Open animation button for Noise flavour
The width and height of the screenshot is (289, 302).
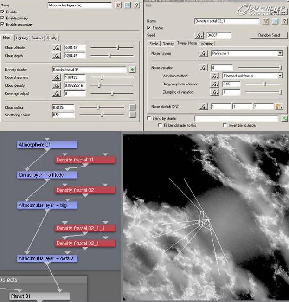tap(203, 53)
